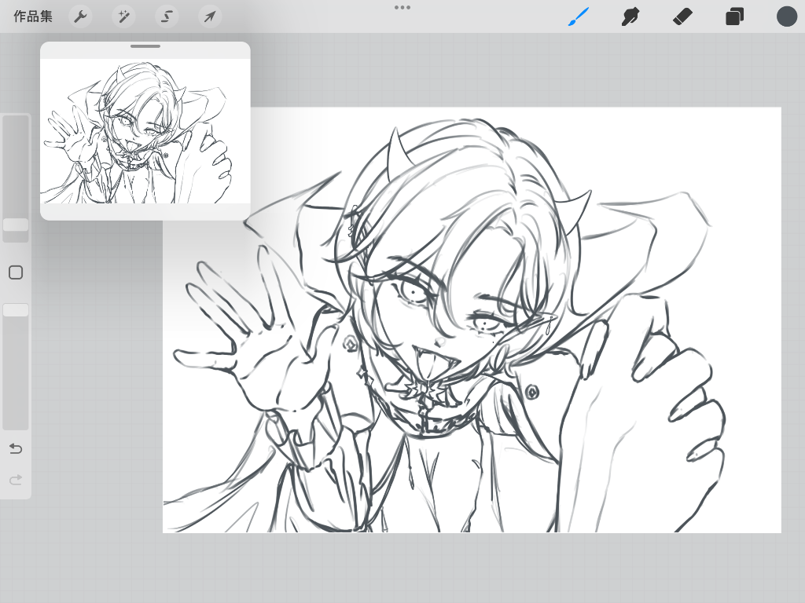Activate the Transform arrow tool
The image size is (805, 603).
tap(209, 16)
